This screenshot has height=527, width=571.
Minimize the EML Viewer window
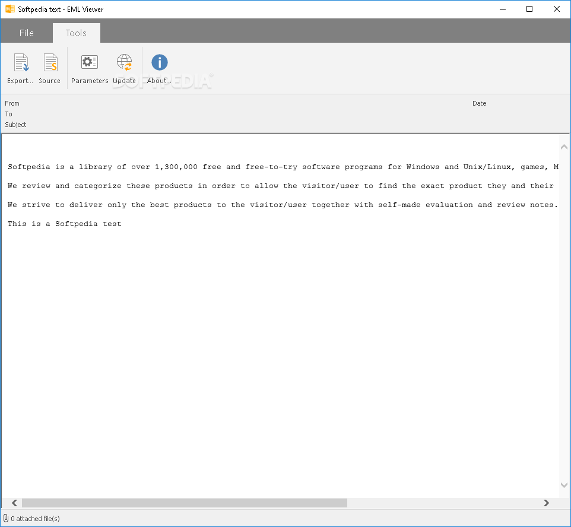tap(503, 9)
